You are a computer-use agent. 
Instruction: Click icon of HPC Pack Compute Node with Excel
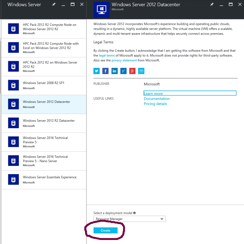pos(13,47)
